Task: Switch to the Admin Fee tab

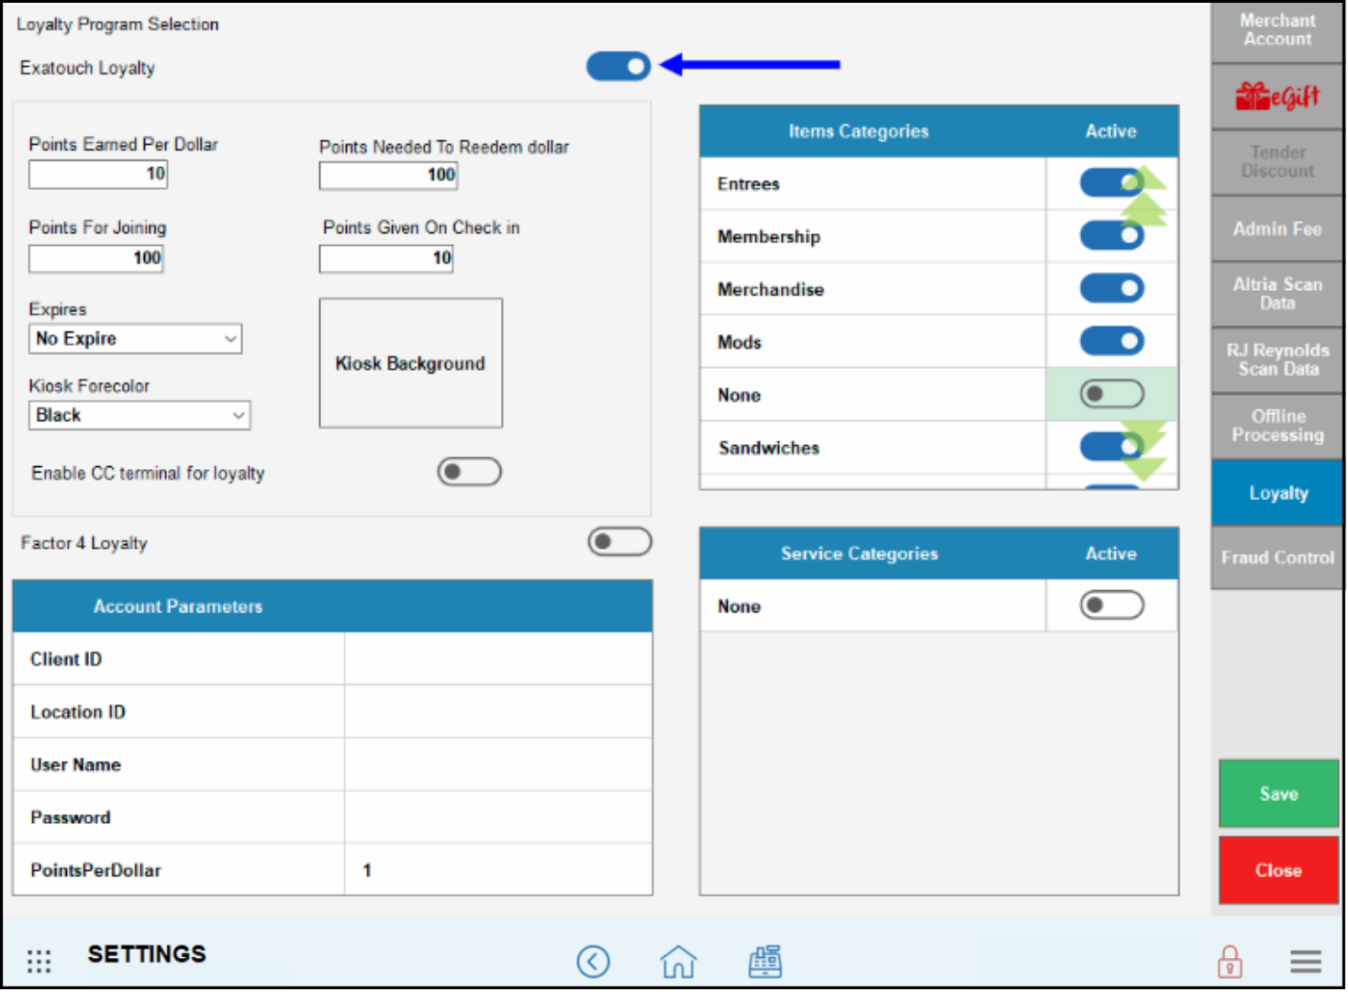Action: point(1276,228)
